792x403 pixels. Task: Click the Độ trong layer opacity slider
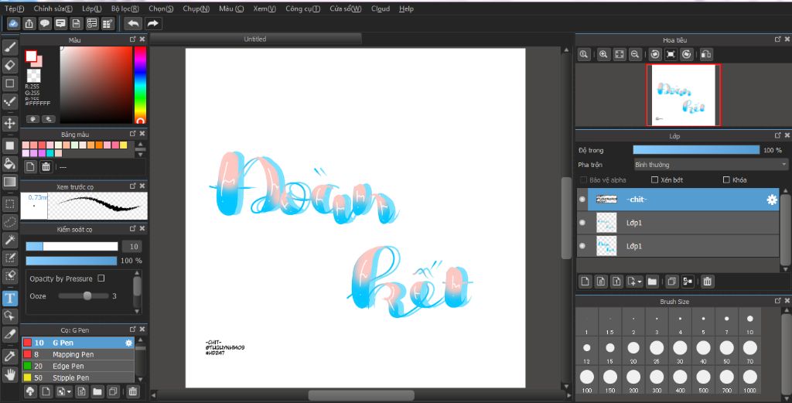tap(696, 150)
